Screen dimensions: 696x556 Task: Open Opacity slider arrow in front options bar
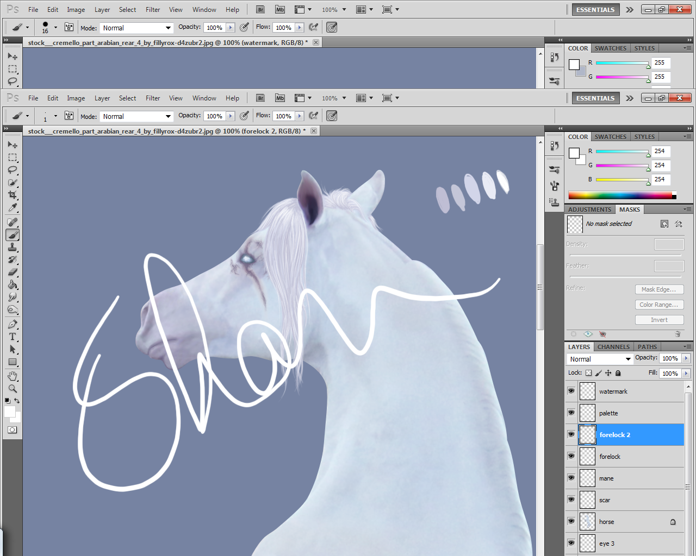click(231, 116)
